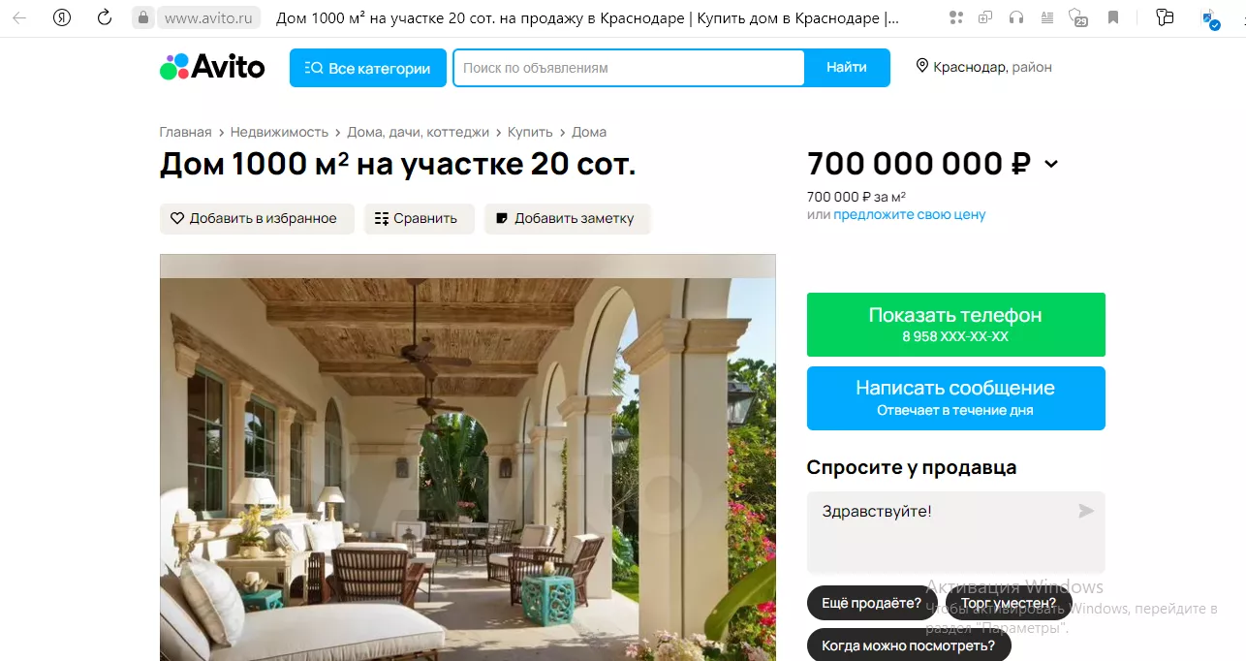
Task: Click the headphones read-aloud icon
Action: tap(1015, 17)
